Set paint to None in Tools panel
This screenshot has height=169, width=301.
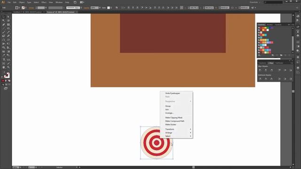9,81
